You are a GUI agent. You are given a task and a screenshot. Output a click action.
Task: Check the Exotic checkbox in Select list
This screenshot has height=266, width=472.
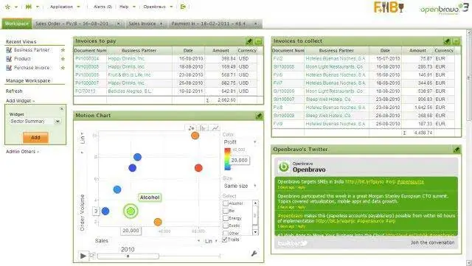click(x=226, y=225)
